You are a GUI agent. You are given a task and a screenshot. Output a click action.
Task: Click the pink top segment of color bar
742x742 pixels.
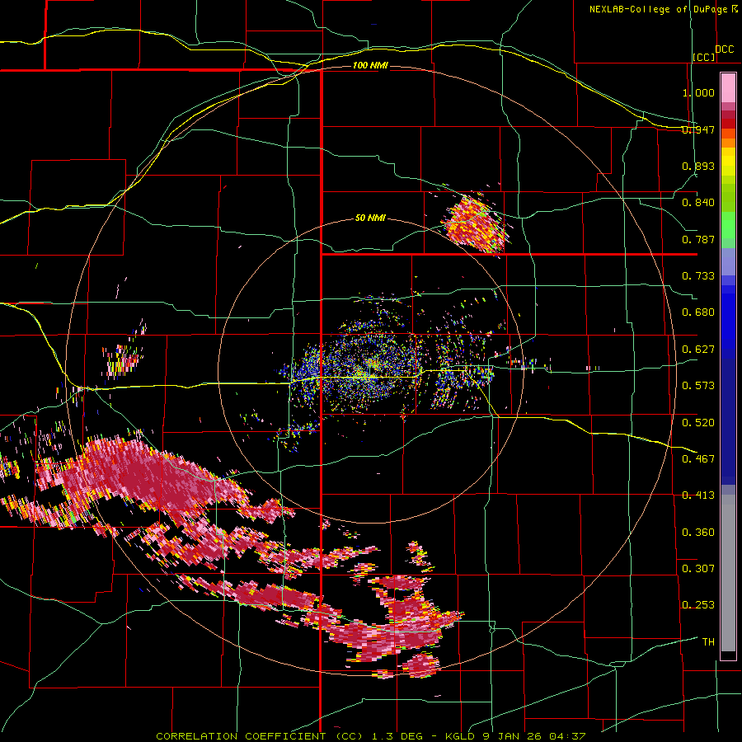pyautogui.click(x=728, y=87)
